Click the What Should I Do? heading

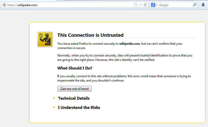click(x=75, y=68)
